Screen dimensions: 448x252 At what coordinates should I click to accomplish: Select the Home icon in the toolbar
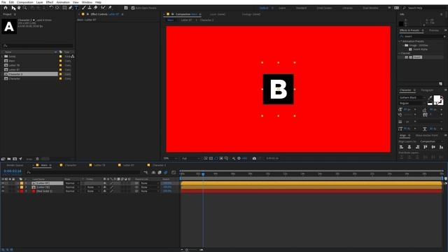coord(6,8)
